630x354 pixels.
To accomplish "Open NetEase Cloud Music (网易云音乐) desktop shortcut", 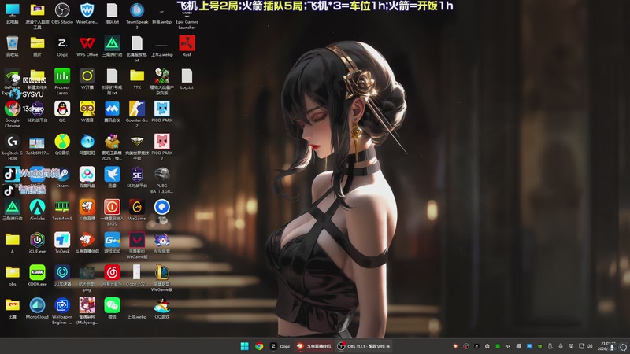I will (x=112, y=275).
